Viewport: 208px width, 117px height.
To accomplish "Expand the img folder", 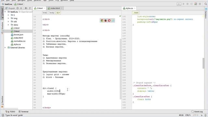I will coord(8,18).
